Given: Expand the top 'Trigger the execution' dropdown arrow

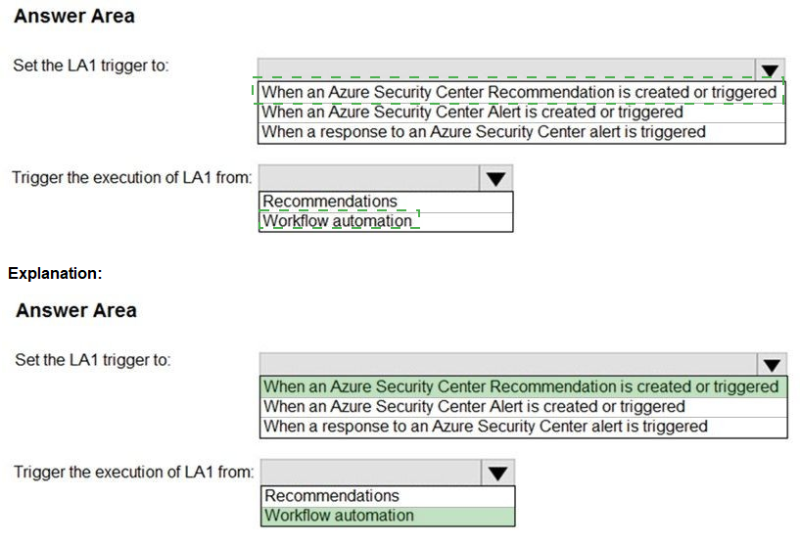Looking at the screenshot, I should (x=495, y=178).
